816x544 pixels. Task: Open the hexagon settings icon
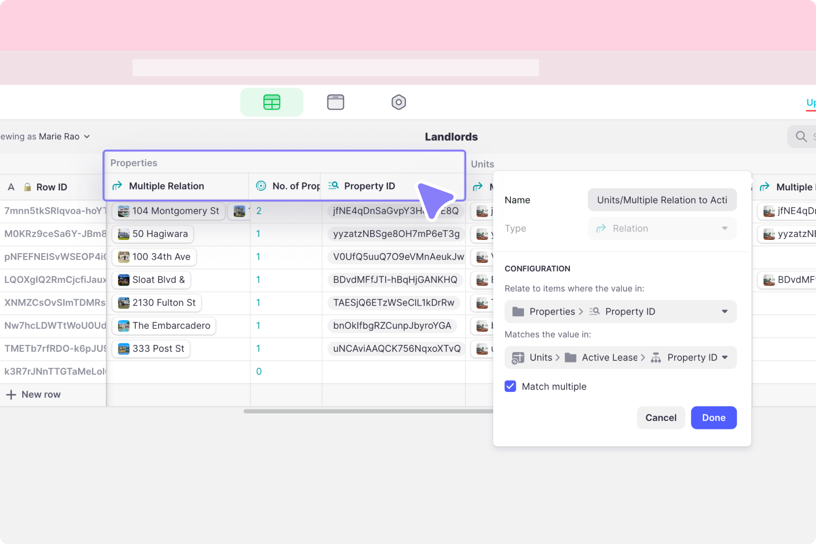pyautogui.click(x=398, y=102)
